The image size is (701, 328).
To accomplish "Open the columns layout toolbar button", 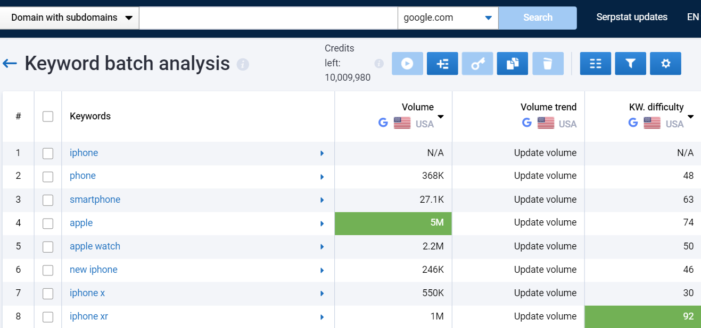I will [596, 64].
